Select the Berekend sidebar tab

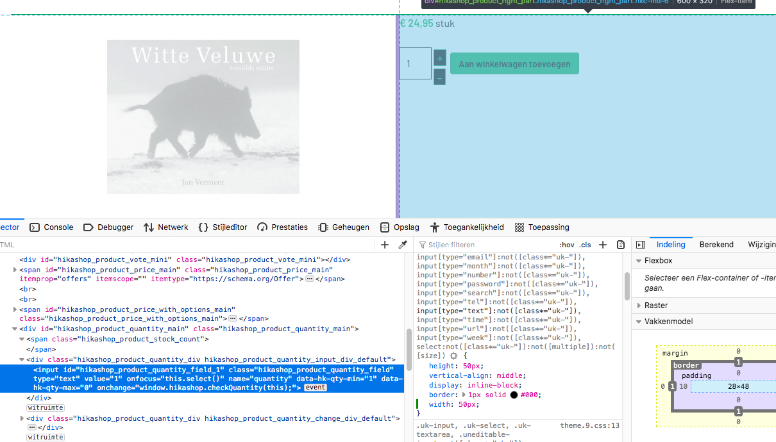(716, 245)
